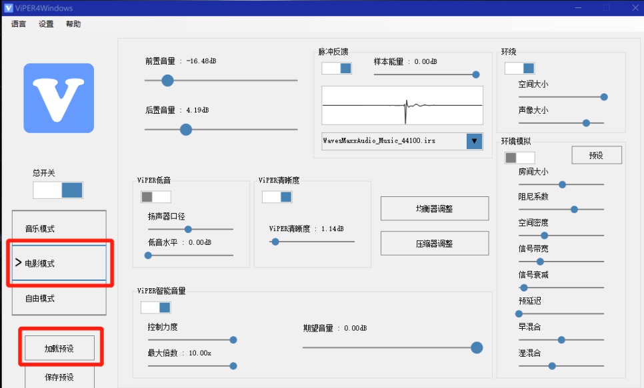Click the 最大倍数 slider handle
Screen dimensions: 644x388
(233, 366)
